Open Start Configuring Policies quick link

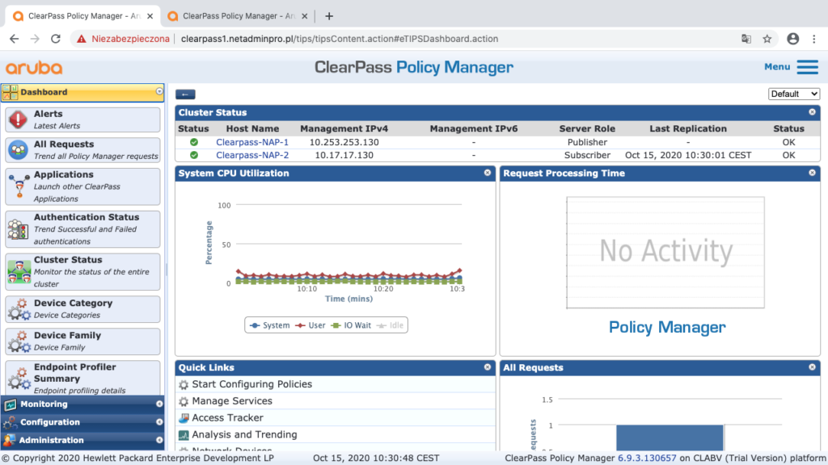tap(252, 384)
